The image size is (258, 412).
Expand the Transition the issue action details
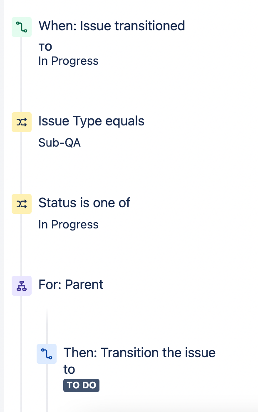[x=139, y=360]
